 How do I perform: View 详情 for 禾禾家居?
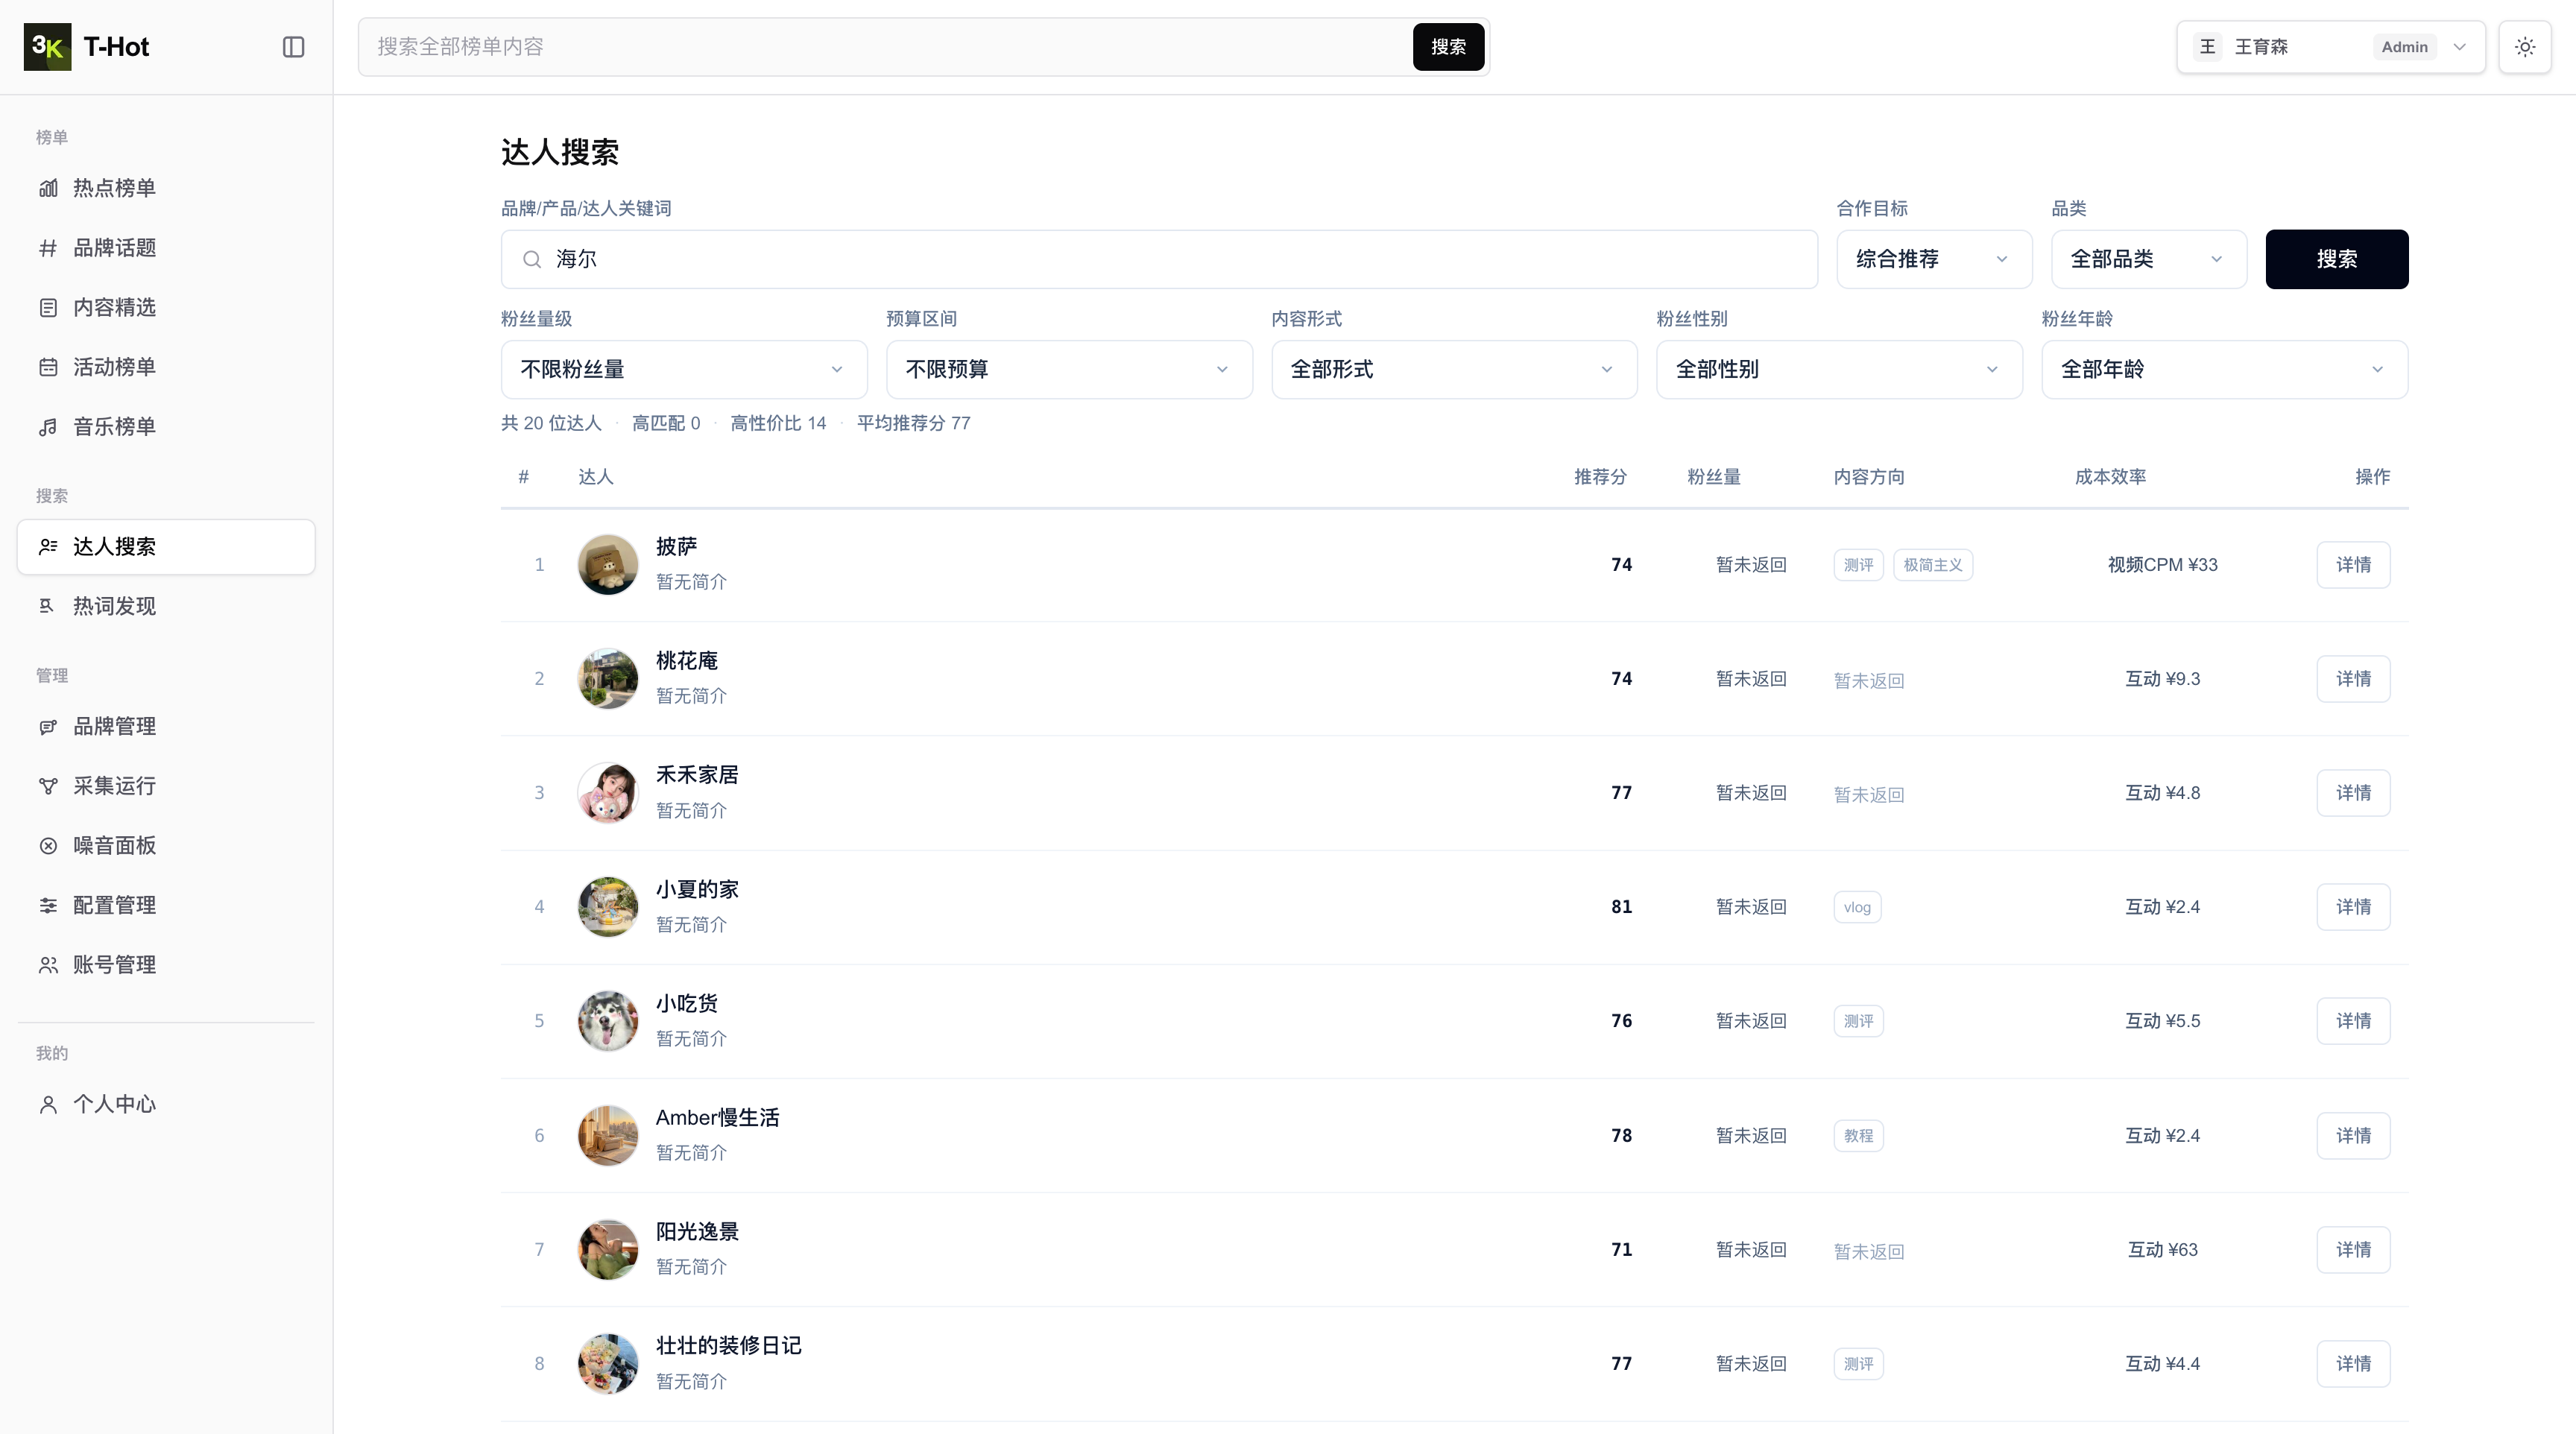(2353, 793)
